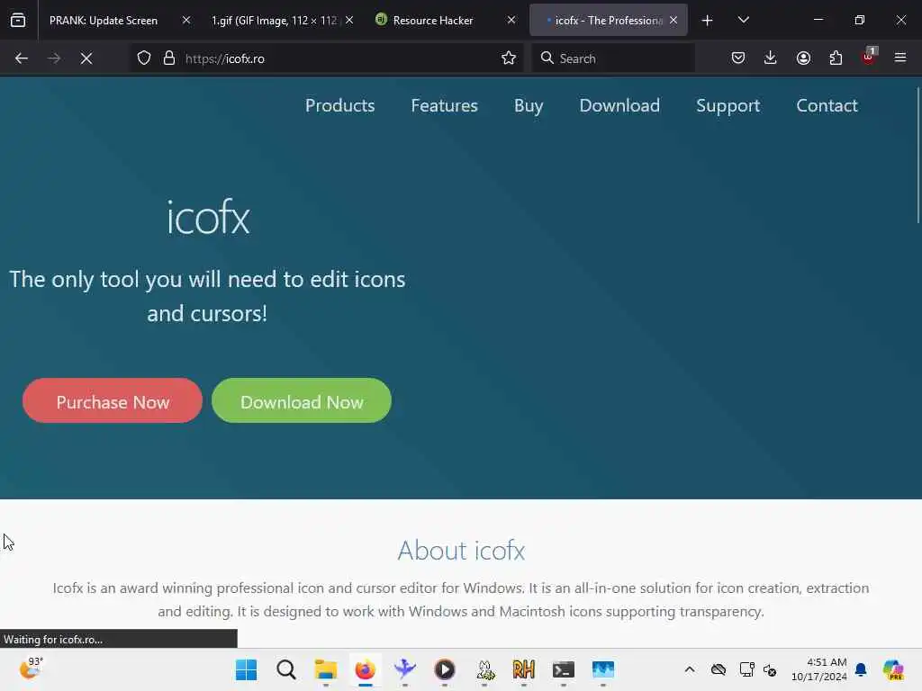Open the tracking protection shield icon
The width and height of the screenshot is (922, 691).
point(144,58)
